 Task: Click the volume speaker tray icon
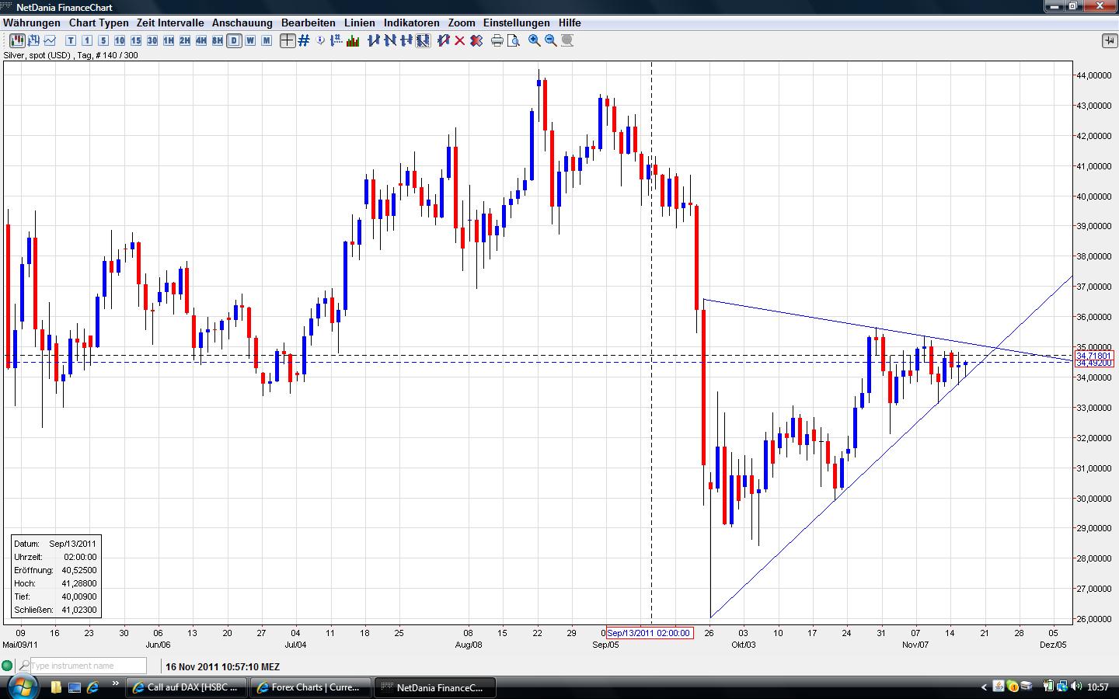(1076, 687)
